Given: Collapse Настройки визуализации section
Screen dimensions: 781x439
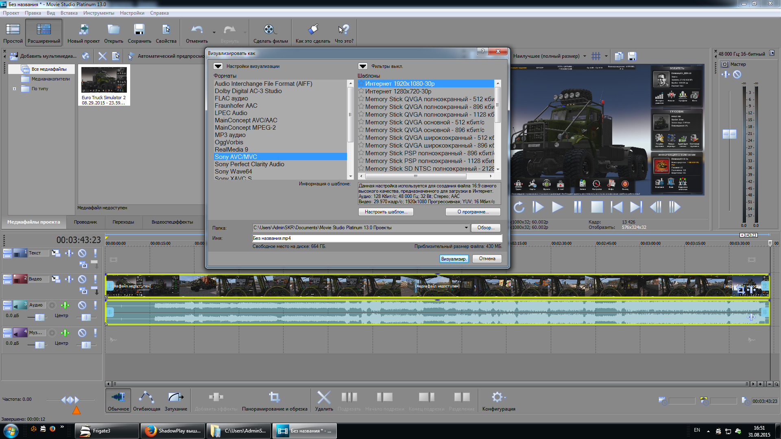Looking at the screenshot, I should (x=218, y=66).
